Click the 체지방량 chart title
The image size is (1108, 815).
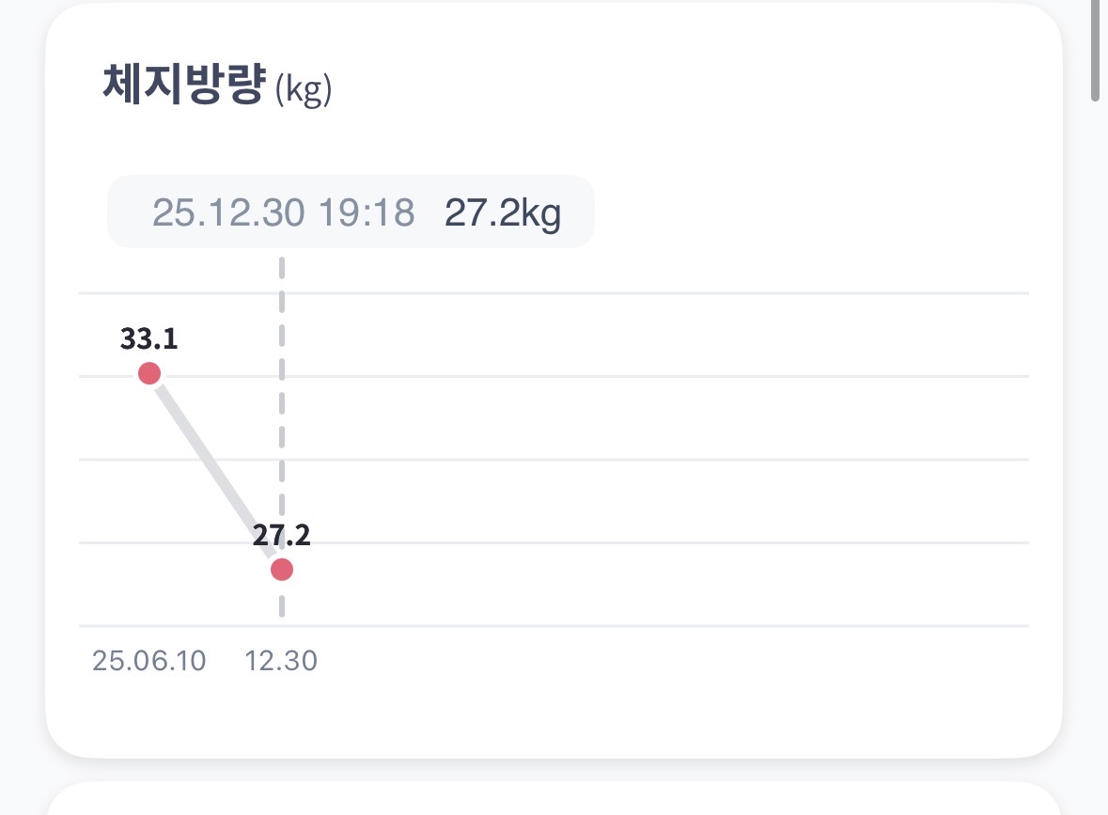point(182,86)
